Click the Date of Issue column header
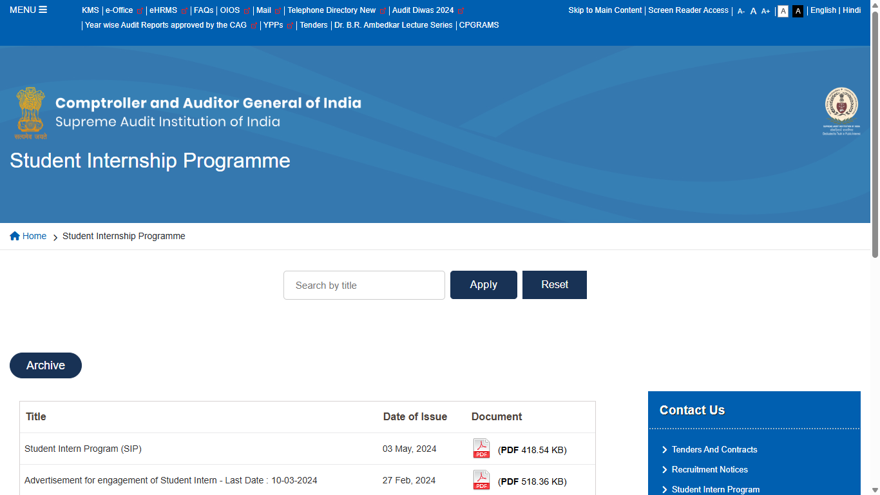Viewport: 880px width, 495px height. pos(415,416)
